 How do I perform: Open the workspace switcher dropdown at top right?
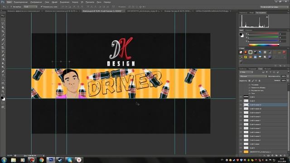click(x=274, y=7)
